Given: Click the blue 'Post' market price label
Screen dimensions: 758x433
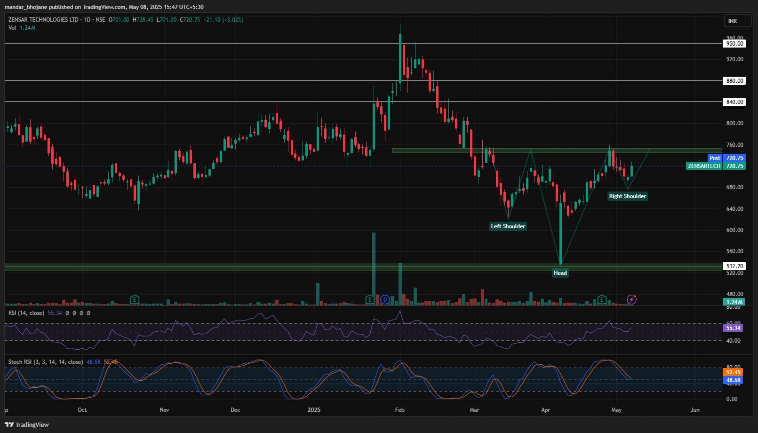Looking at the screenshot, I should [715, 158].
